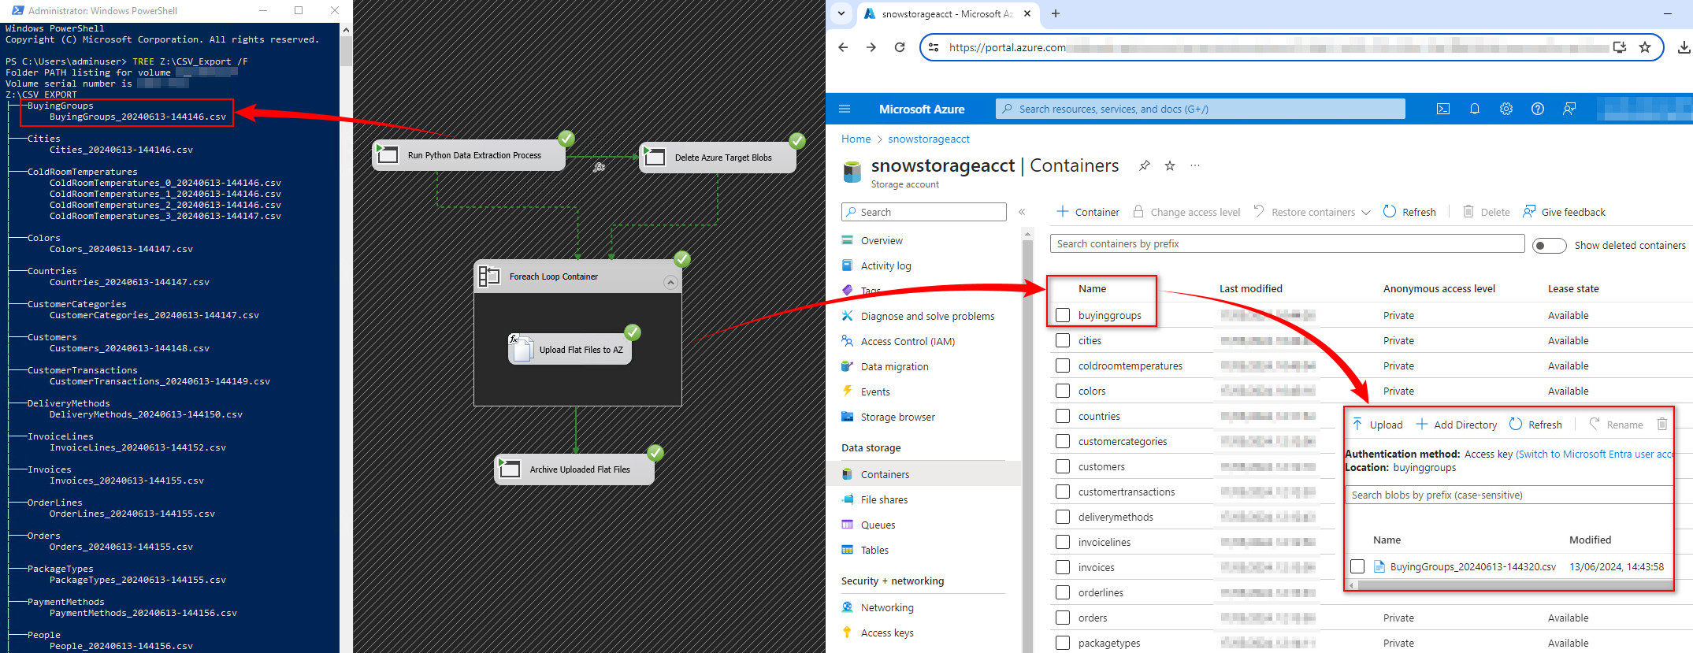Open browser downloads icon

coord(1684,47)
